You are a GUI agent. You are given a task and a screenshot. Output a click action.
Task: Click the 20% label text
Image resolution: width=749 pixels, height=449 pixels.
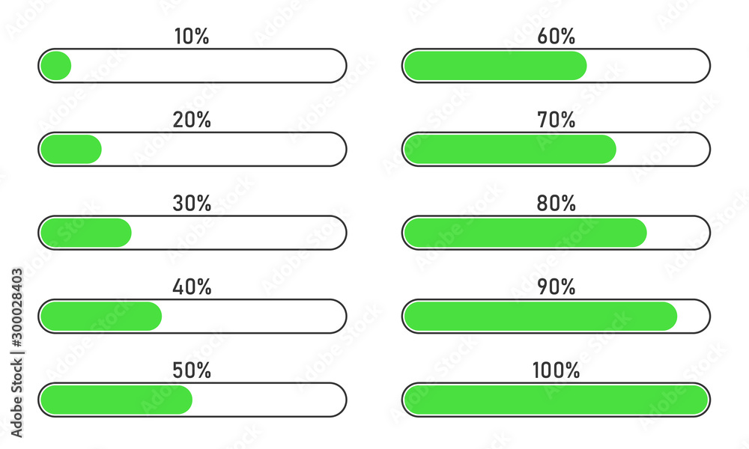point(192,120)
